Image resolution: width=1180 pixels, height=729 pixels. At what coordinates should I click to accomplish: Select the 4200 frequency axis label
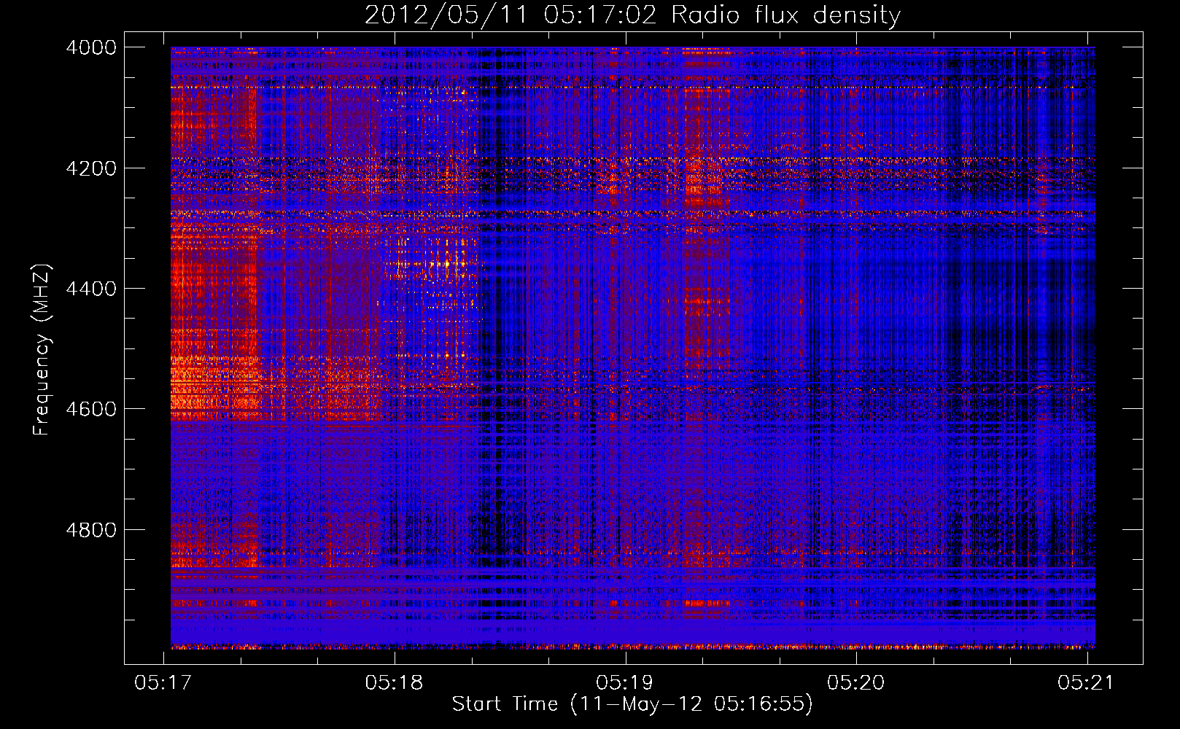(91, 168)
